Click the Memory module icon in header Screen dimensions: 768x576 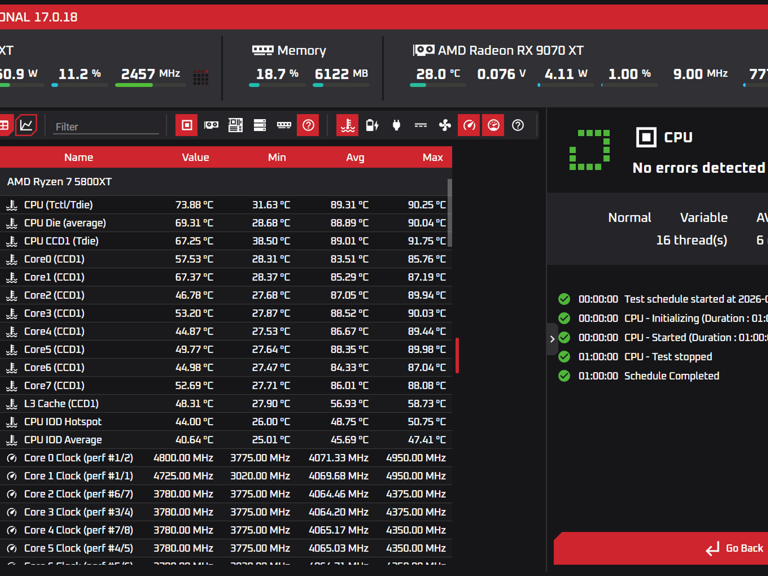tap(262, 50)
